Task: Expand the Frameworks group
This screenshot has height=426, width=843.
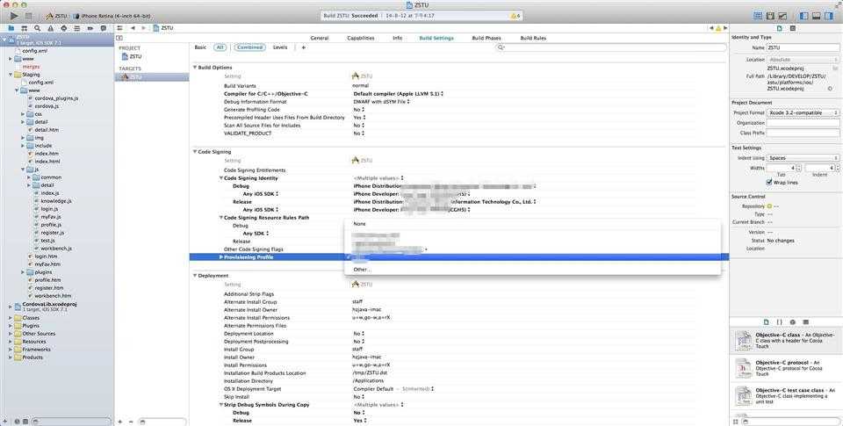Action: coord(11,349)
